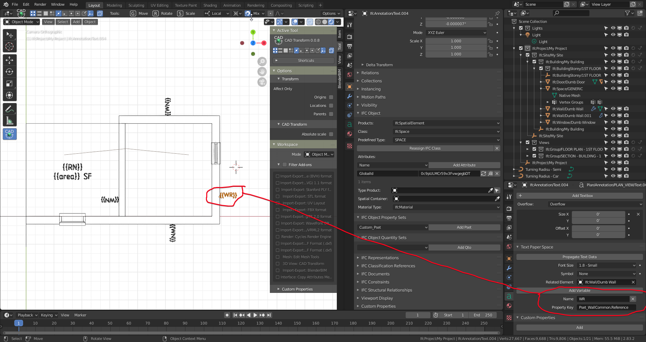The height and width of the screenshot is (342, 646).
Task: Select the Rotate tool
Action: tap(10, 72)
